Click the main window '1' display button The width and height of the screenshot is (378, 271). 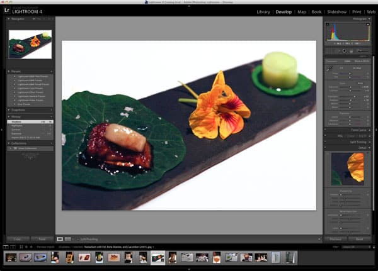(x=6, y=247)
